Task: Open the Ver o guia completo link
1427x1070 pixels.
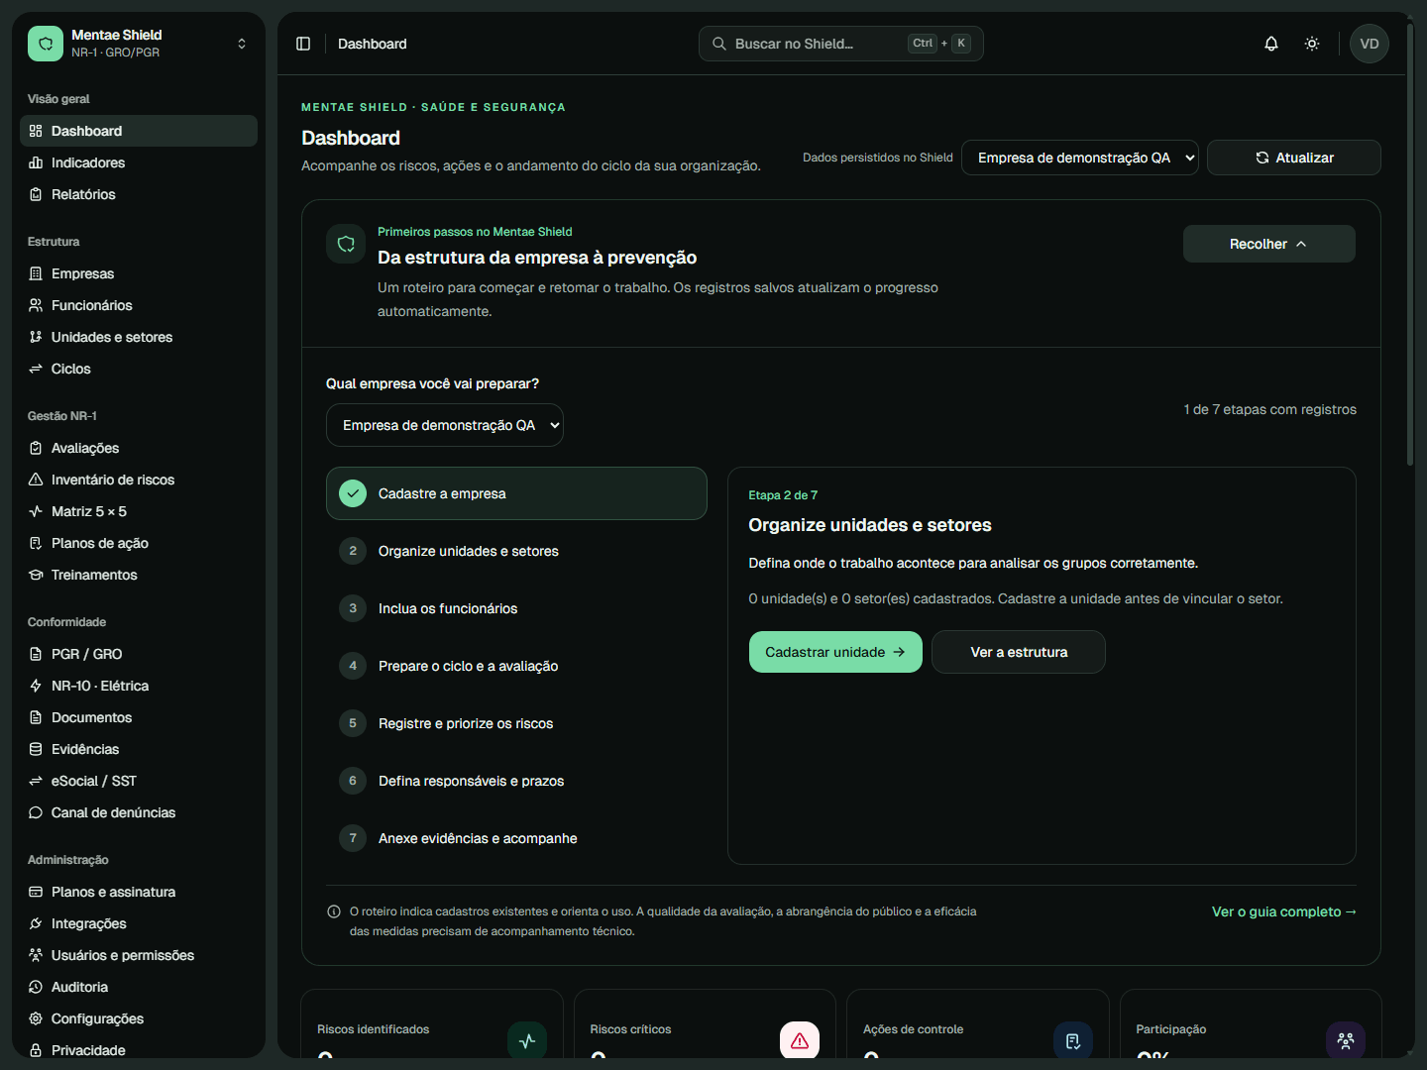Action: click(x=1284, y=911)
